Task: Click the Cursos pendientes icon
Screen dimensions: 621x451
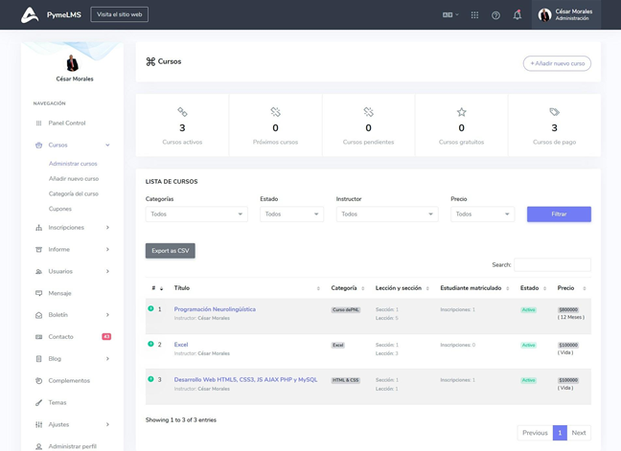Action: tap(368, 112)
